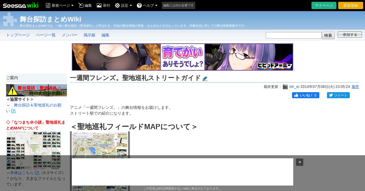Click the 添付 attachment toolbar item
The width and height of the screenshot is (365, 191).
pos(103,5)
